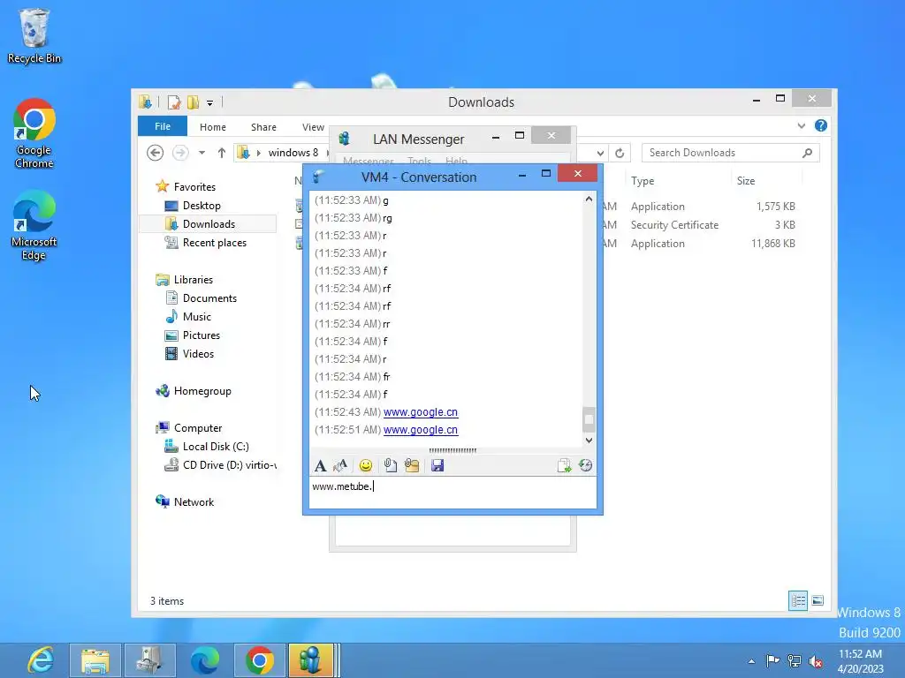This screenshot has height=678, width=905.
Task: Select the Microsoft Edge desktop shortcut
Action: [34, 225]
